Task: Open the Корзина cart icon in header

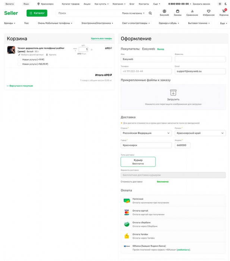Action: tap(224, 12)
